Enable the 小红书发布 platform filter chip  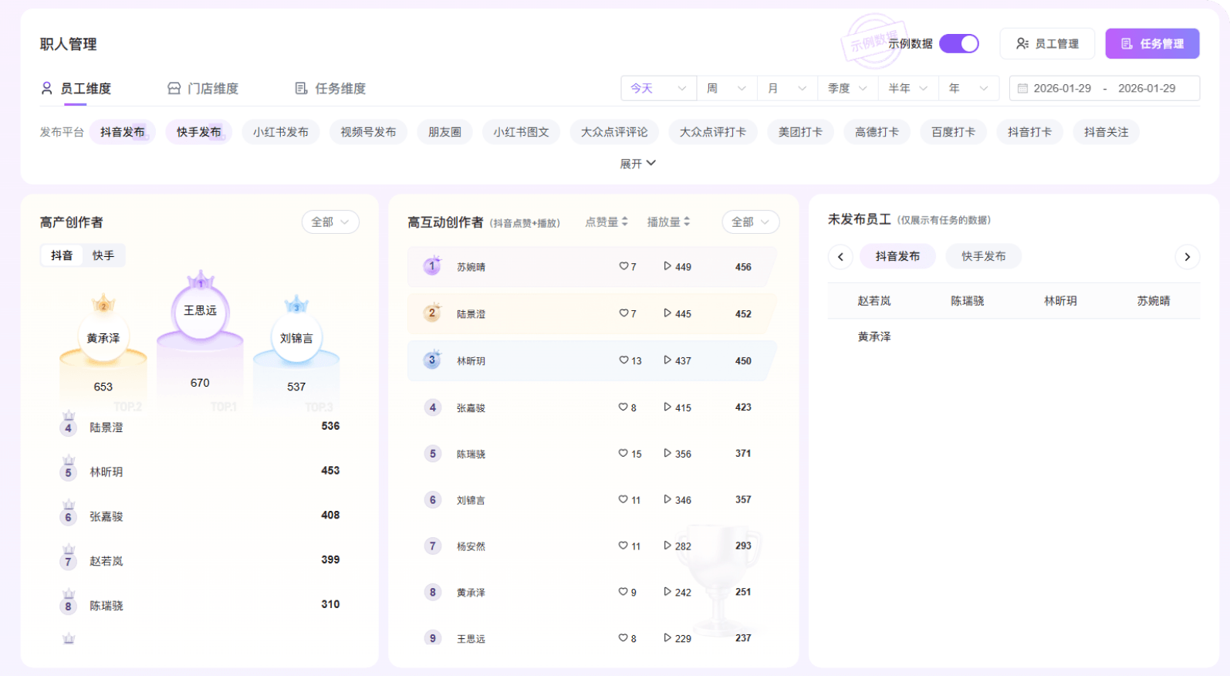(x=280, y=132)
